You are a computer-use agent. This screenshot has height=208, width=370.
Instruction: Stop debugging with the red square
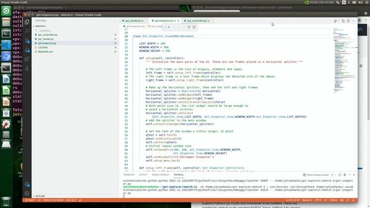pyautogui.click(x=194, y=27)
